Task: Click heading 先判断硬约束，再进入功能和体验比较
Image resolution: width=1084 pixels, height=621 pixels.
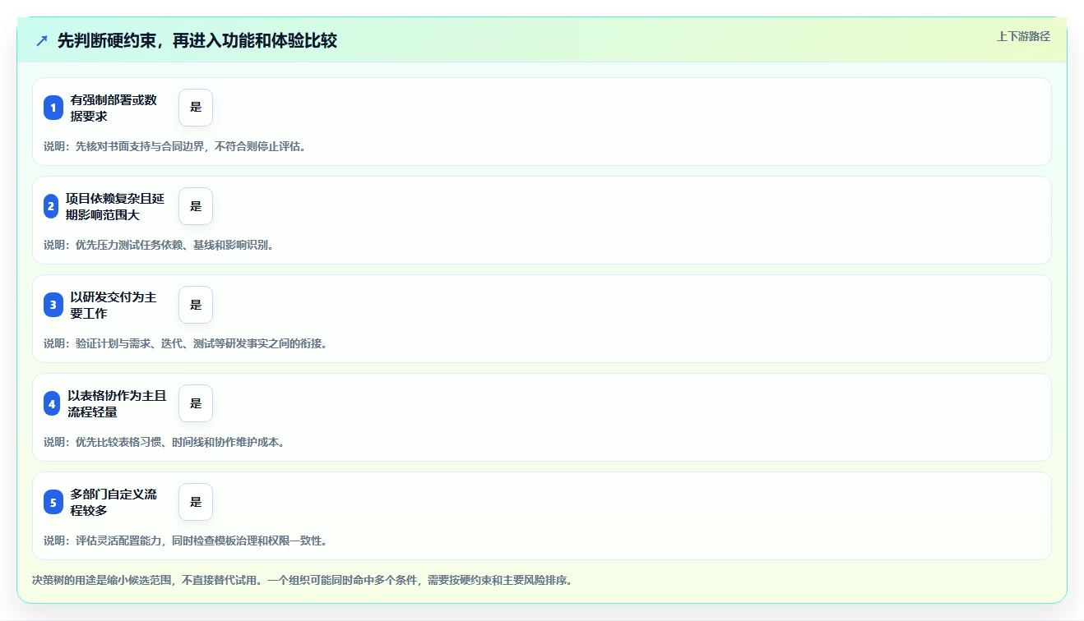Action: tap(197, 41)
